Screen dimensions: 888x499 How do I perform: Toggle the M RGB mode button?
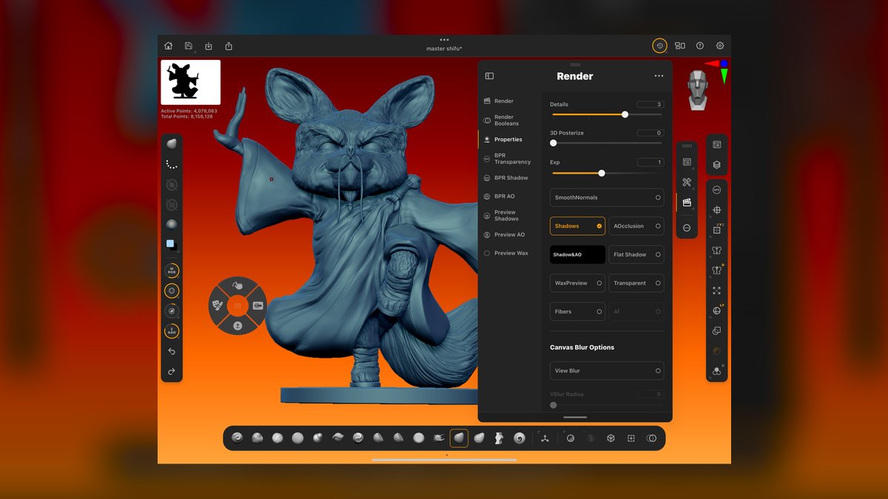coord(172,271)
